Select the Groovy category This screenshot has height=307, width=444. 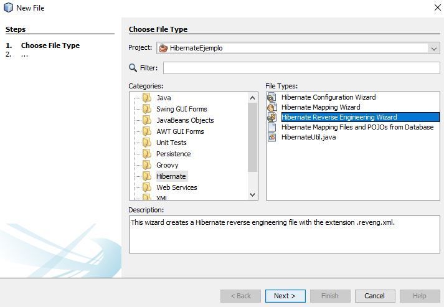coord(167,165)
